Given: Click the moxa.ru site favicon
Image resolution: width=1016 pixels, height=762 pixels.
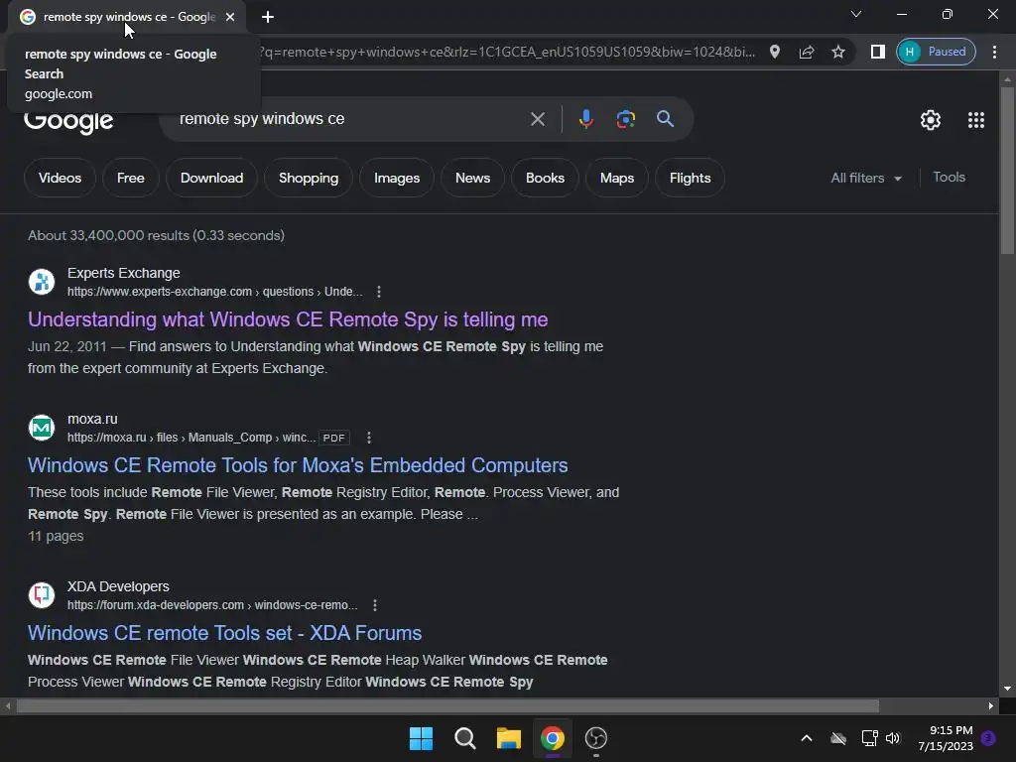Looking at the screenshot, I should tap(42, 428).
